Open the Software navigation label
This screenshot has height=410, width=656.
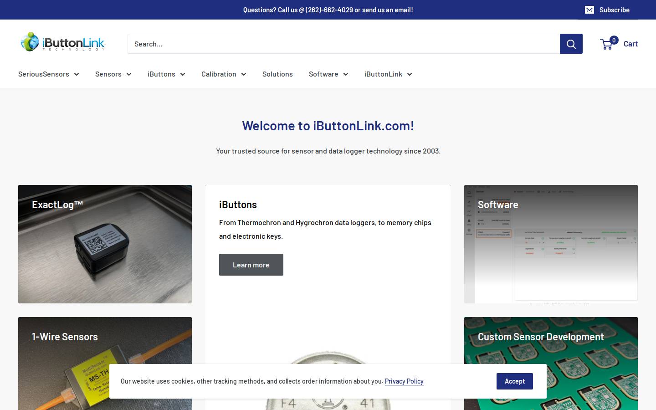tap(323, 74)
